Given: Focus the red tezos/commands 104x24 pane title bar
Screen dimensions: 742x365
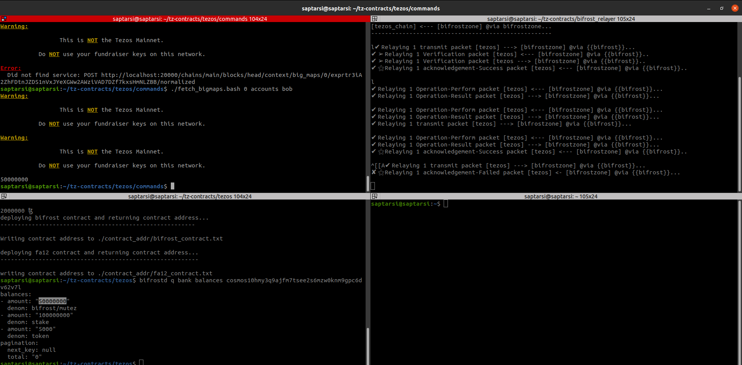Looking at the screenshot, I should (x=185, y=19).
